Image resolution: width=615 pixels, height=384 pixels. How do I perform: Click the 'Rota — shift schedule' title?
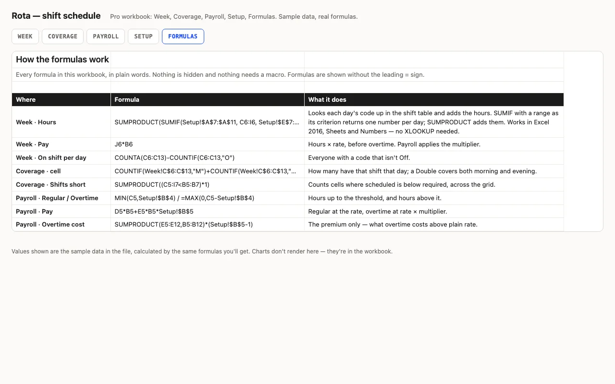coord(56,16)
